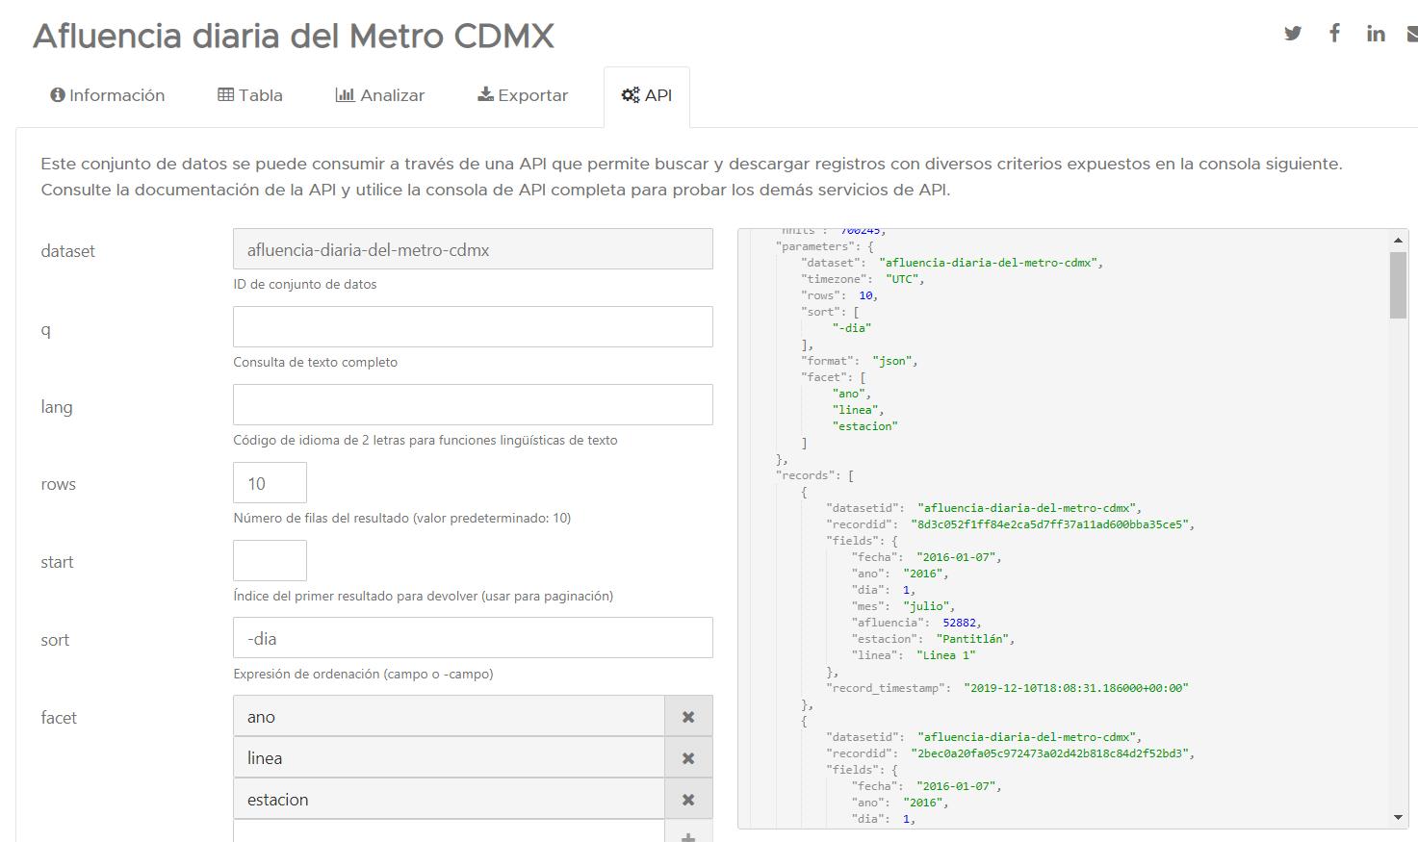
Task: Click recordid starting with 8d3c052f
Action: pos(1049,524)
